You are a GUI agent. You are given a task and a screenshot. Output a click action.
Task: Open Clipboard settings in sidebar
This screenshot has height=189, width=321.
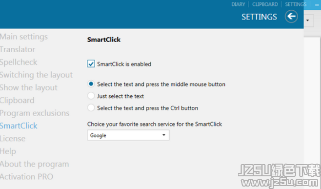pos(17,101)
